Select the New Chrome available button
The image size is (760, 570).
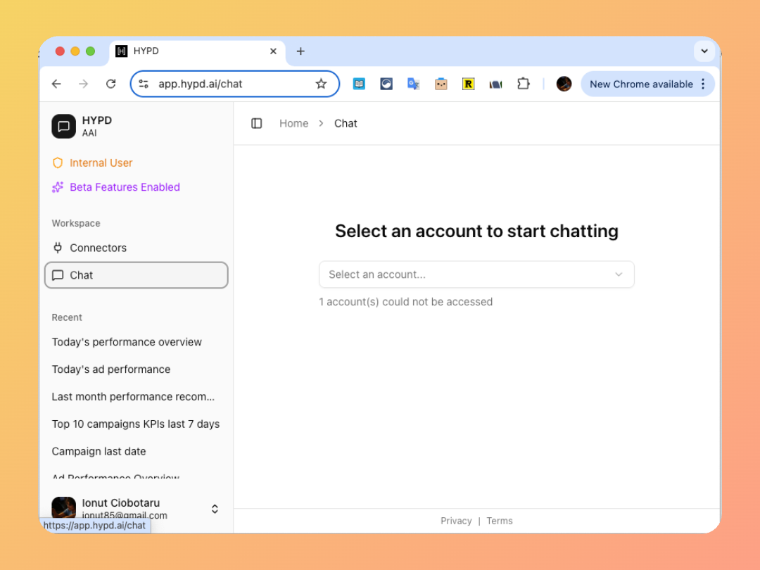pyautogui.click(x=642, y=83)
